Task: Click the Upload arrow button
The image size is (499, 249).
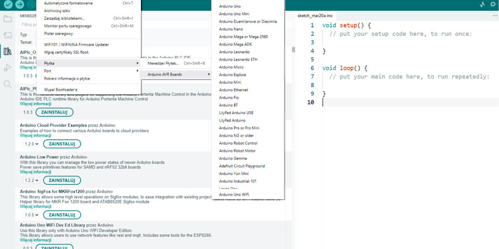Action: pyautogui.click(x=20, y=5)
